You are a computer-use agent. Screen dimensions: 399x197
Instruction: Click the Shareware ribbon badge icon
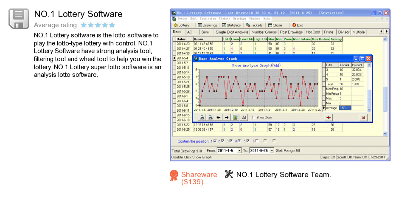(x=174, y=175)
